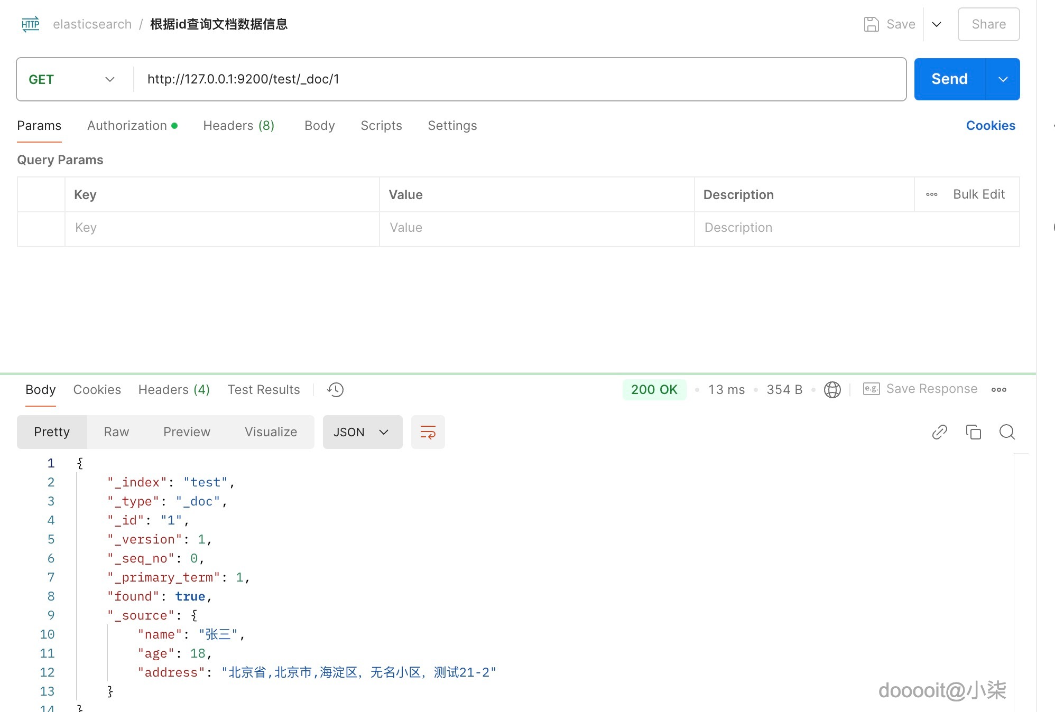Click the empty Key parameter field

coord(221,228)
